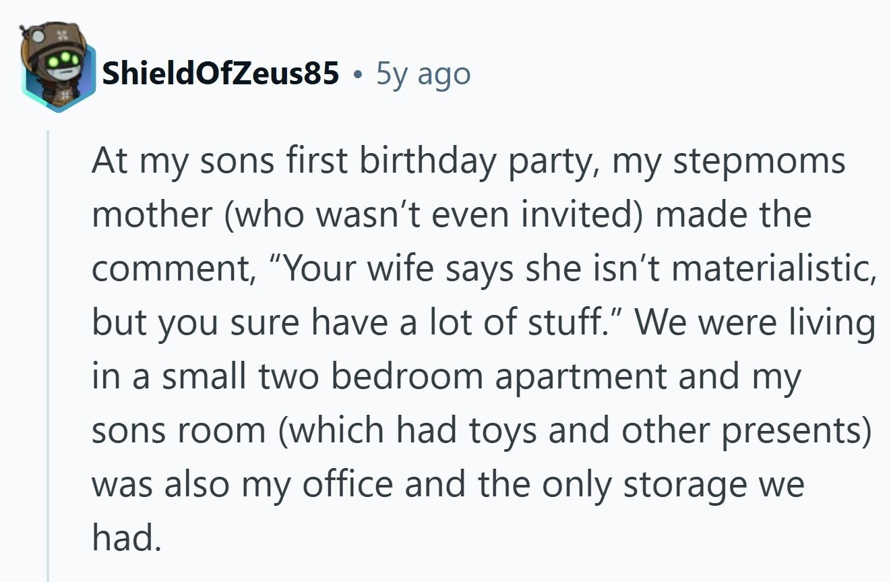Screen dimensions: 891x582
Task: Click the quoted words "Your wife says"
Action: (x=396, y=270)
